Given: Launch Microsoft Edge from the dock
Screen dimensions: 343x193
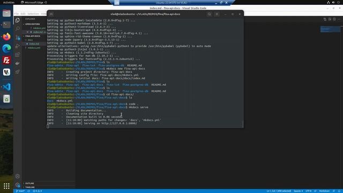Looking at the screenshot, I should 6,48.
